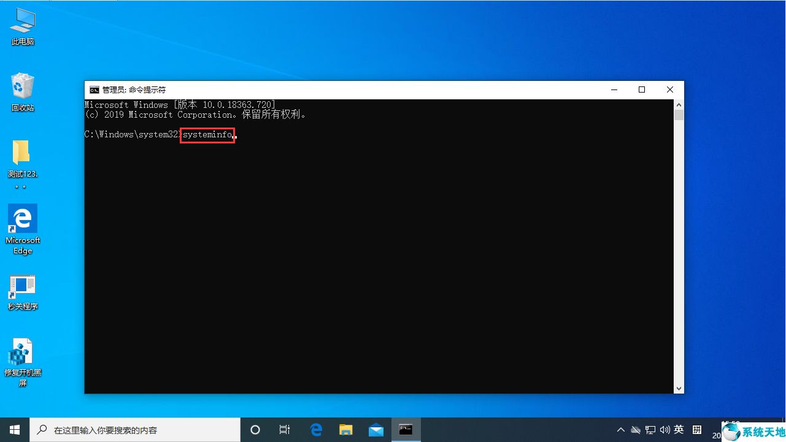Toggle the 拼 IME mode indicator
Screen dimensions: 786x442
[x=697, y=430]
